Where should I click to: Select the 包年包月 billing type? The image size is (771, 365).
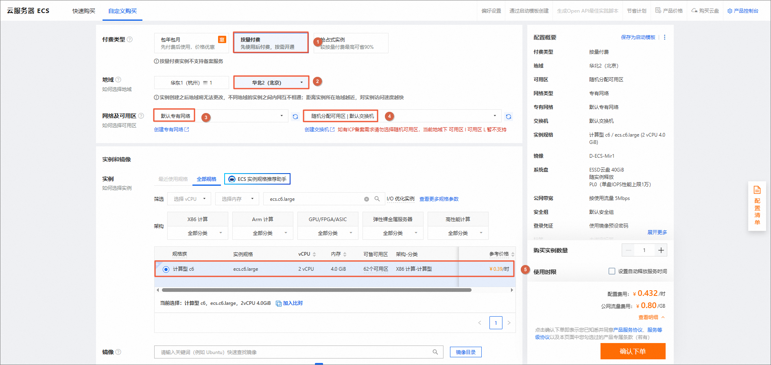tap(191, 43)
